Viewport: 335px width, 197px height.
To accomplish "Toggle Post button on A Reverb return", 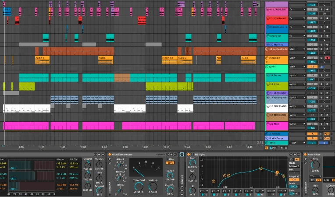I will click(327, 134).
